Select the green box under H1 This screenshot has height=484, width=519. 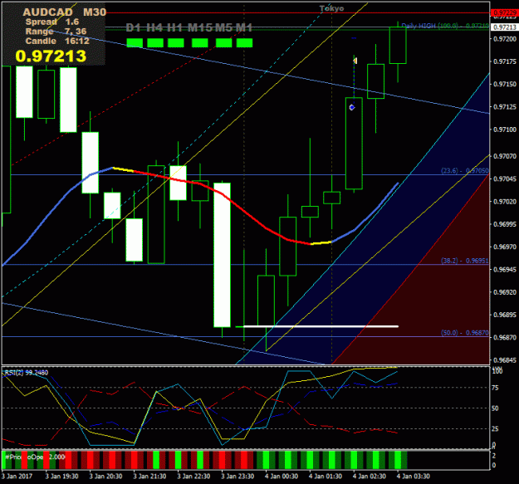(176, 42)
